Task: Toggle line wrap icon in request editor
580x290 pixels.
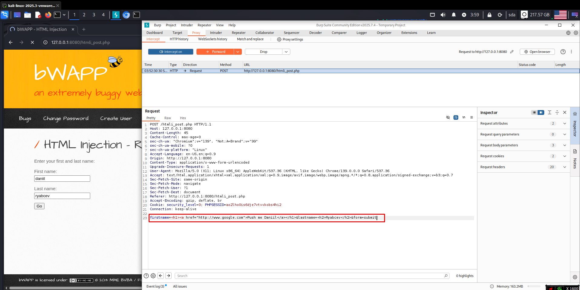Action: pyautogui.click(x=456, y=117)
